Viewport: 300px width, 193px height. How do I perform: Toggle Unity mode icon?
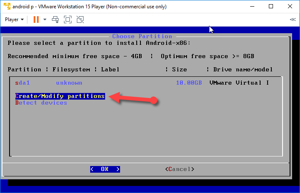tap(80, 20)
